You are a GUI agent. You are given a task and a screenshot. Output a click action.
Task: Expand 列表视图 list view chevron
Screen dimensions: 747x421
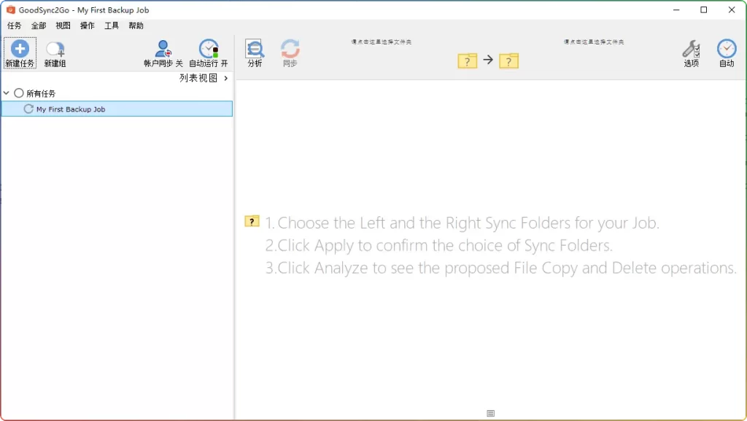point(226,78)
